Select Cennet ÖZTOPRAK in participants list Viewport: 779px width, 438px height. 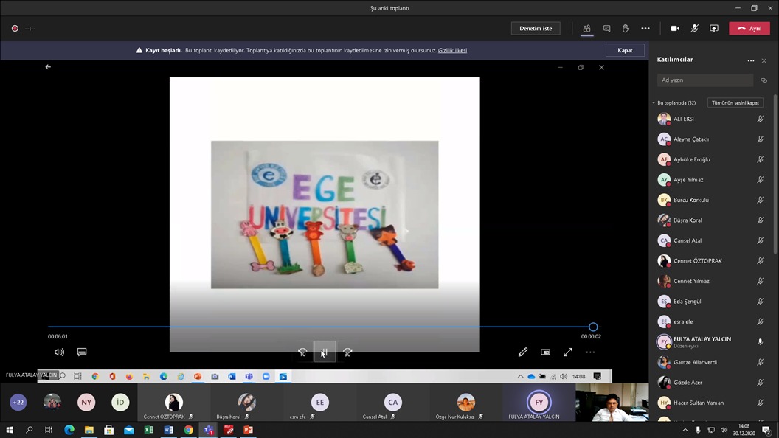[711, 261]
